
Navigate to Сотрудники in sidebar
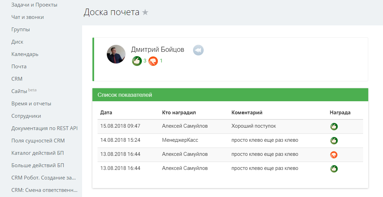click(x=26, y=116)
